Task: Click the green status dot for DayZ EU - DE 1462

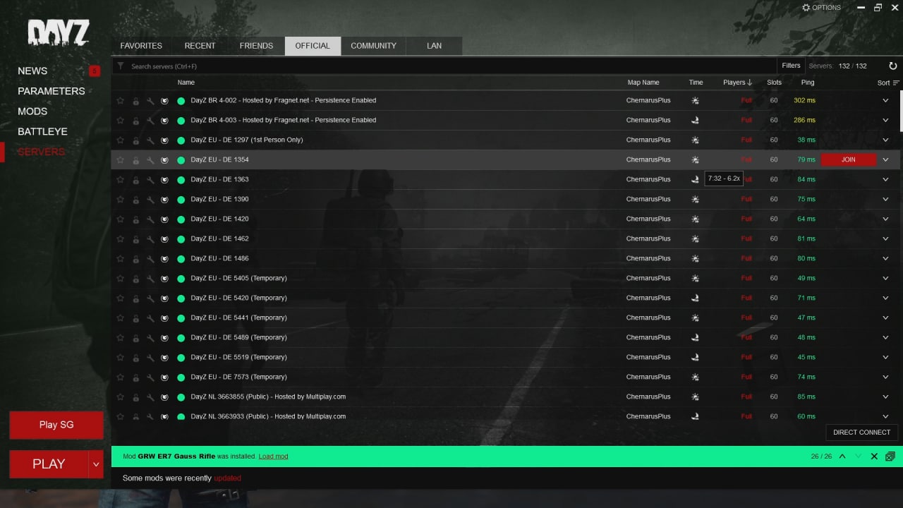Action: (181, 238)
